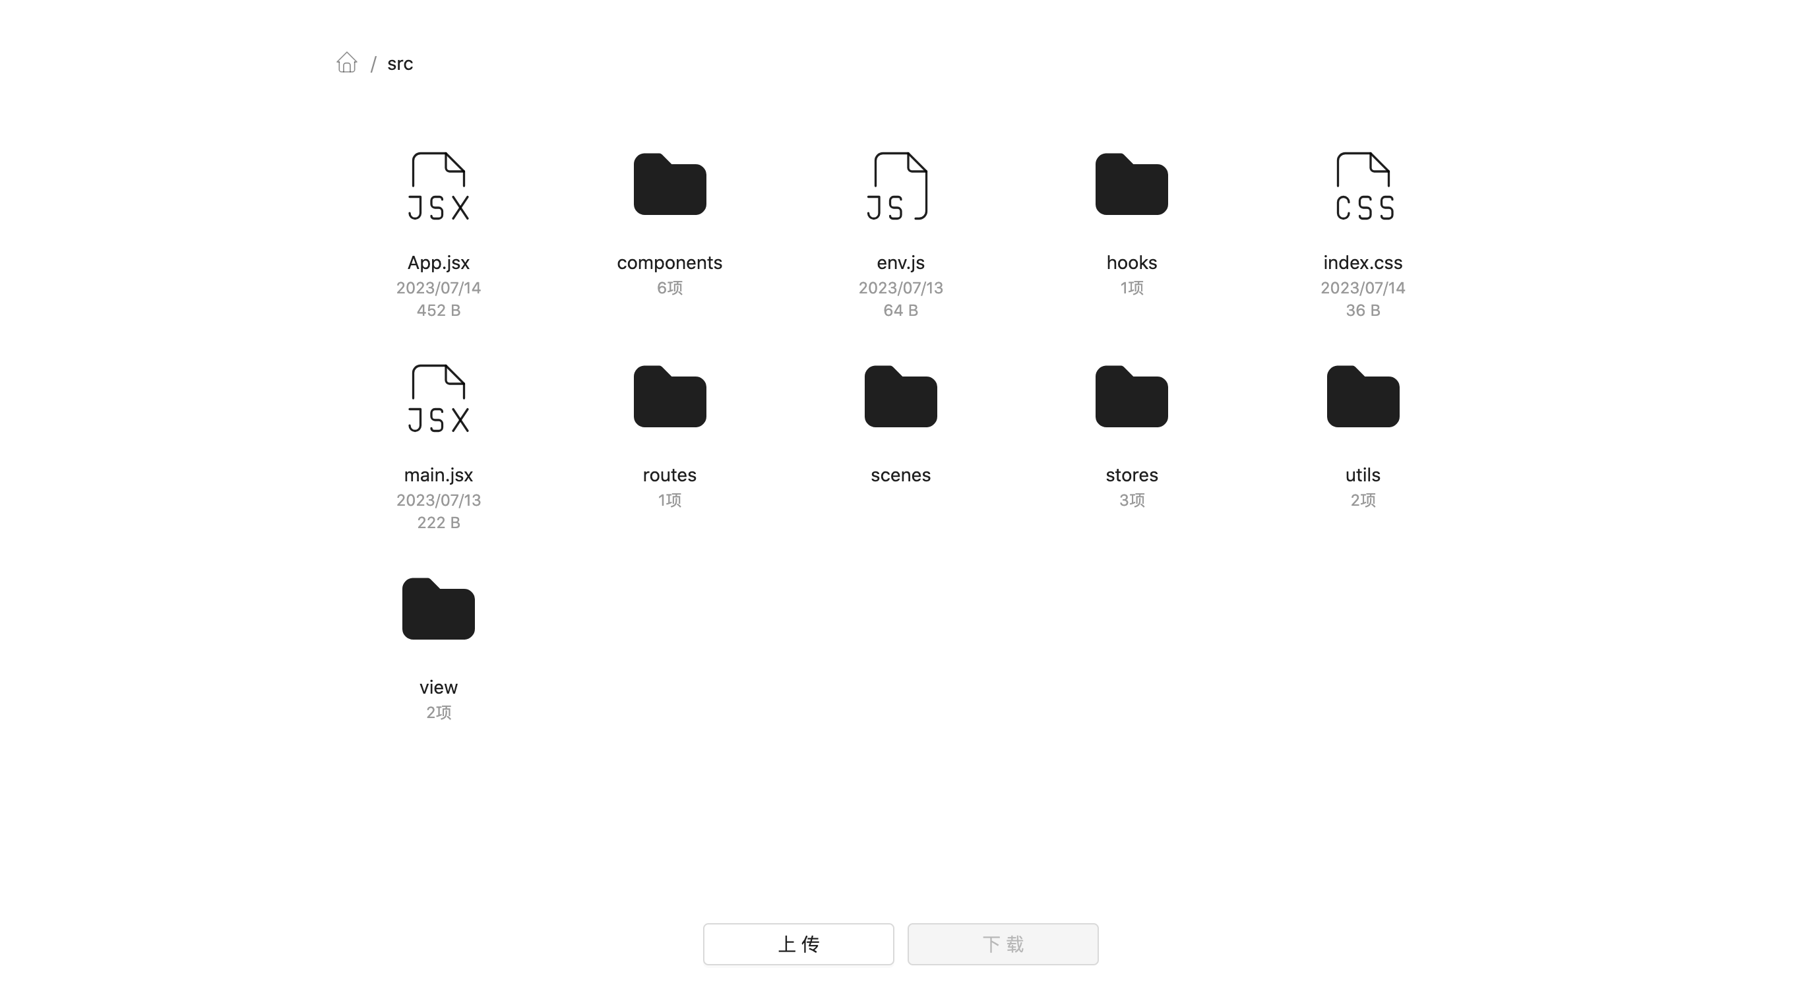This screenshot has width=1802, height=997.
Task: Click the src breadcrumb label
Action: (400, 63)
